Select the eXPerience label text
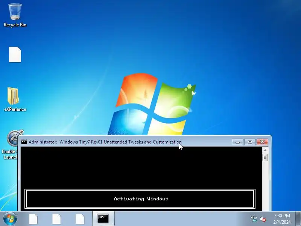The height and width of the screenshot is (226, 301). (x=15, y=109)
